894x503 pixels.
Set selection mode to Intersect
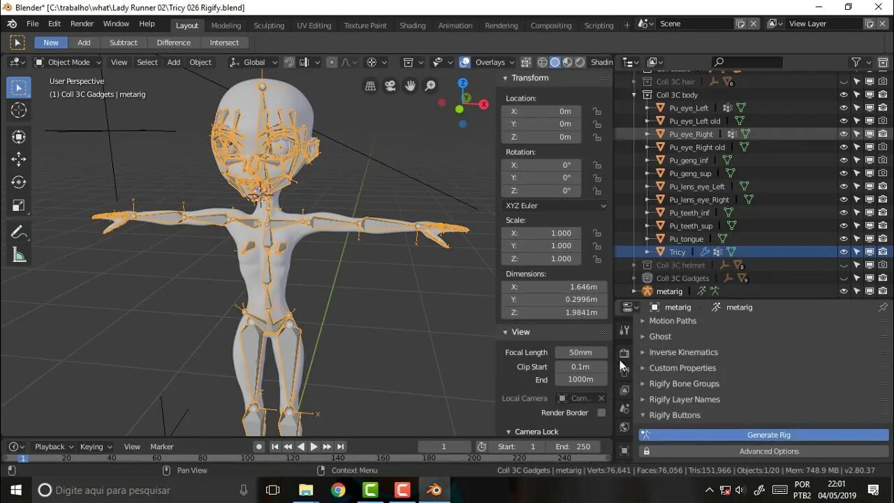[224, 43]
